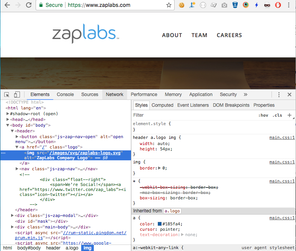Expand the border shorthand triangle
Image resolution: width=296 pixels, height=251 pixels.
click(x=159, y=168)
